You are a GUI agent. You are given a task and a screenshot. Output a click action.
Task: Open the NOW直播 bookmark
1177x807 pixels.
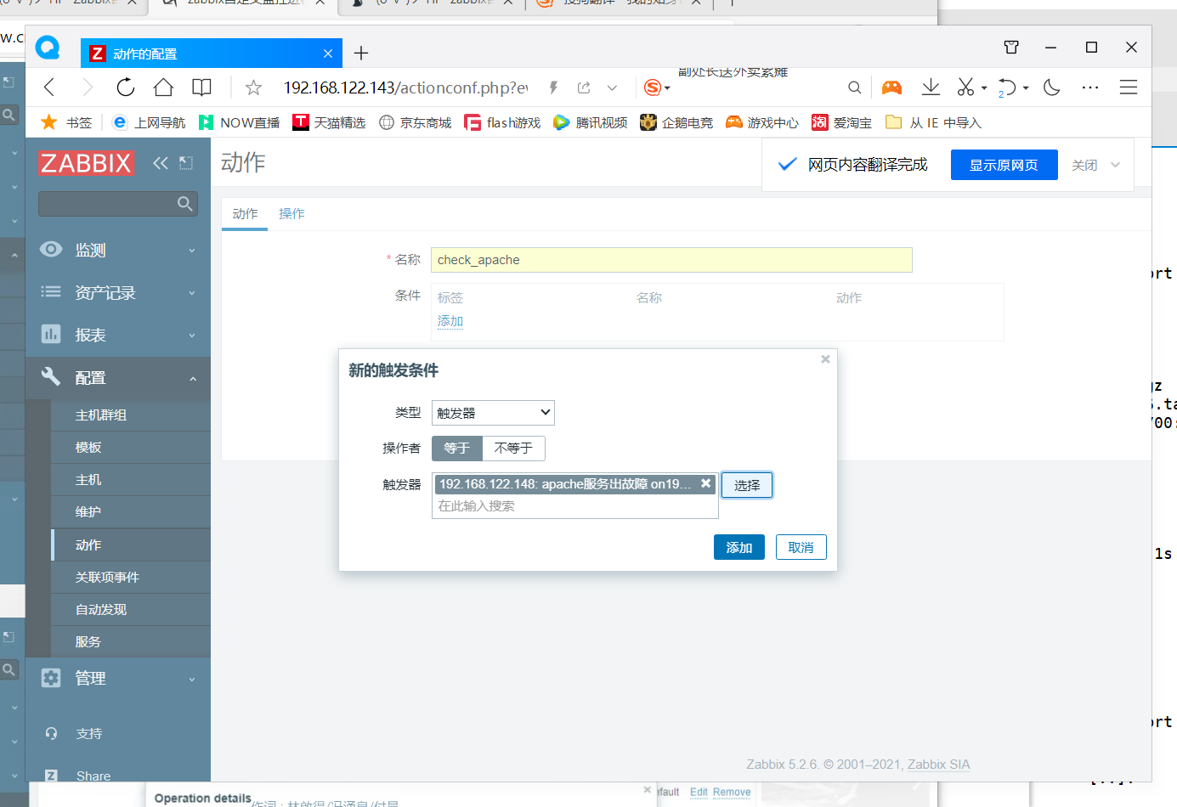tap(239, 122)
